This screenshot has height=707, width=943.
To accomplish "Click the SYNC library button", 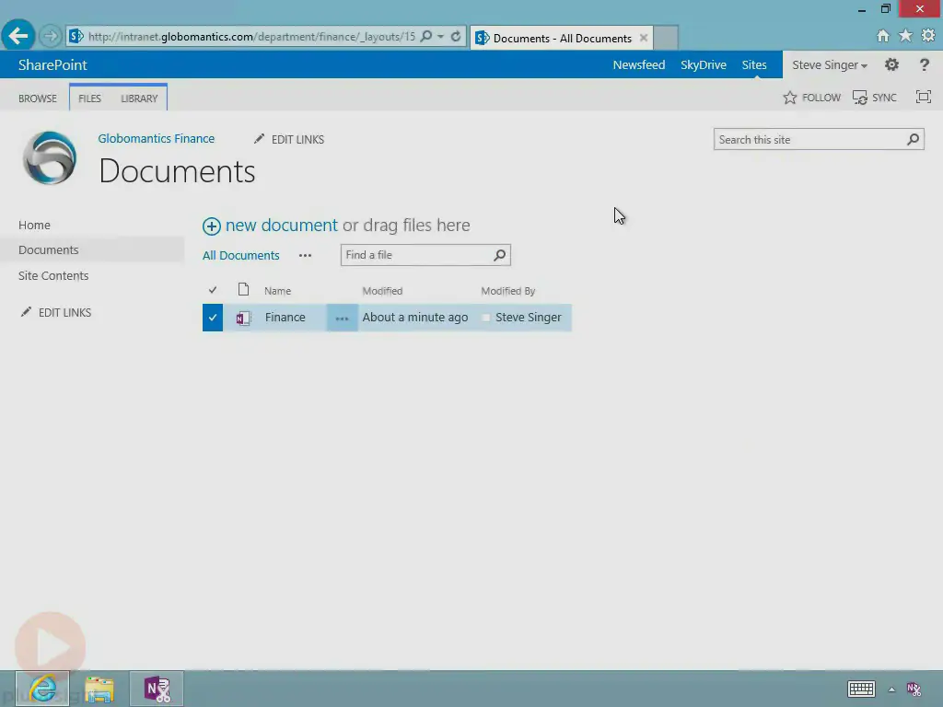I will pyautogui.click(x=875, y=98).
